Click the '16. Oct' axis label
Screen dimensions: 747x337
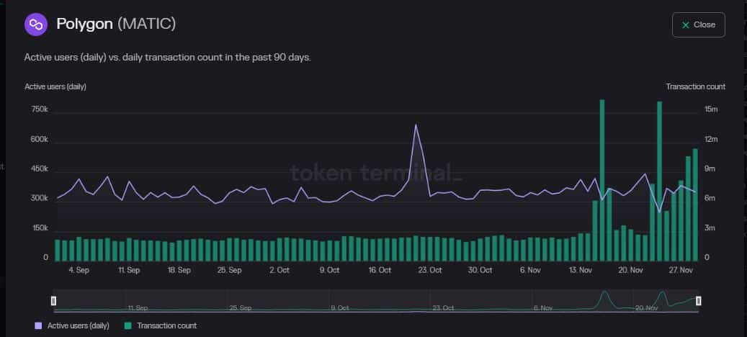coord(380,270)
